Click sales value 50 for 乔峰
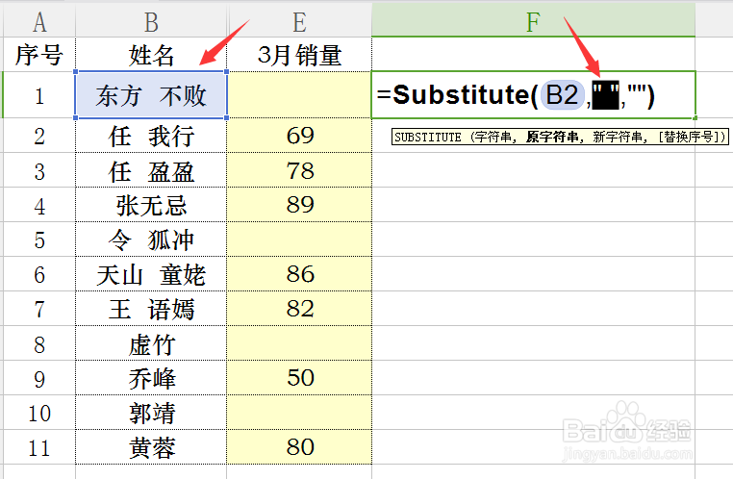The image size is (733, 479). (x=299, y=378)
